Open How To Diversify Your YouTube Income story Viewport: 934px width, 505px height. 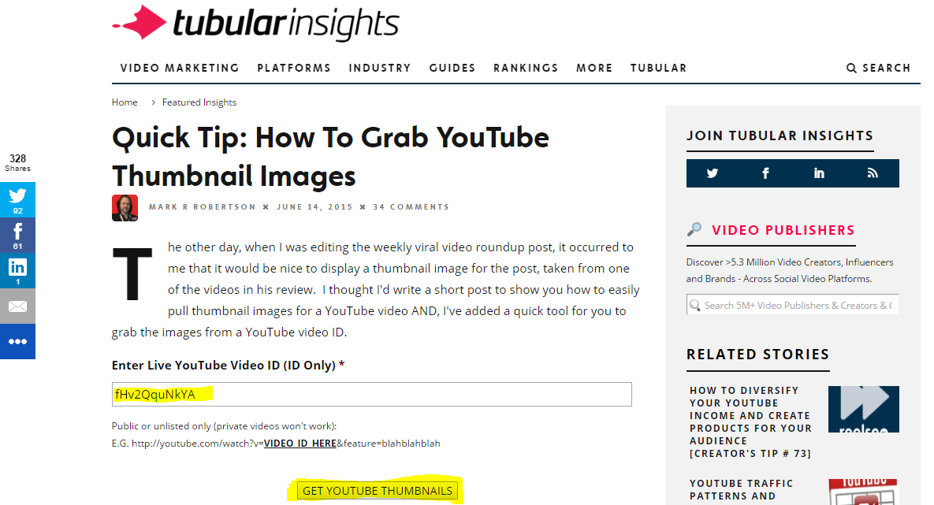pyautogui.click(x=750, y=421)
